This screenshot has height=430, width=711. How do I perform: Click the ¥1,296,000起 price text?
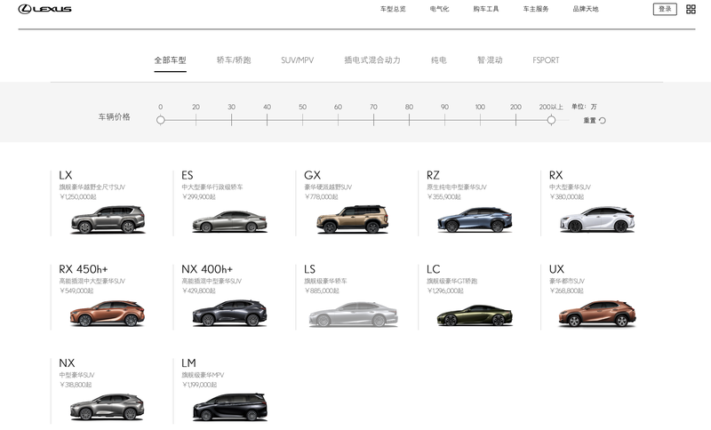pyautogui.click(x=445, y=291)
